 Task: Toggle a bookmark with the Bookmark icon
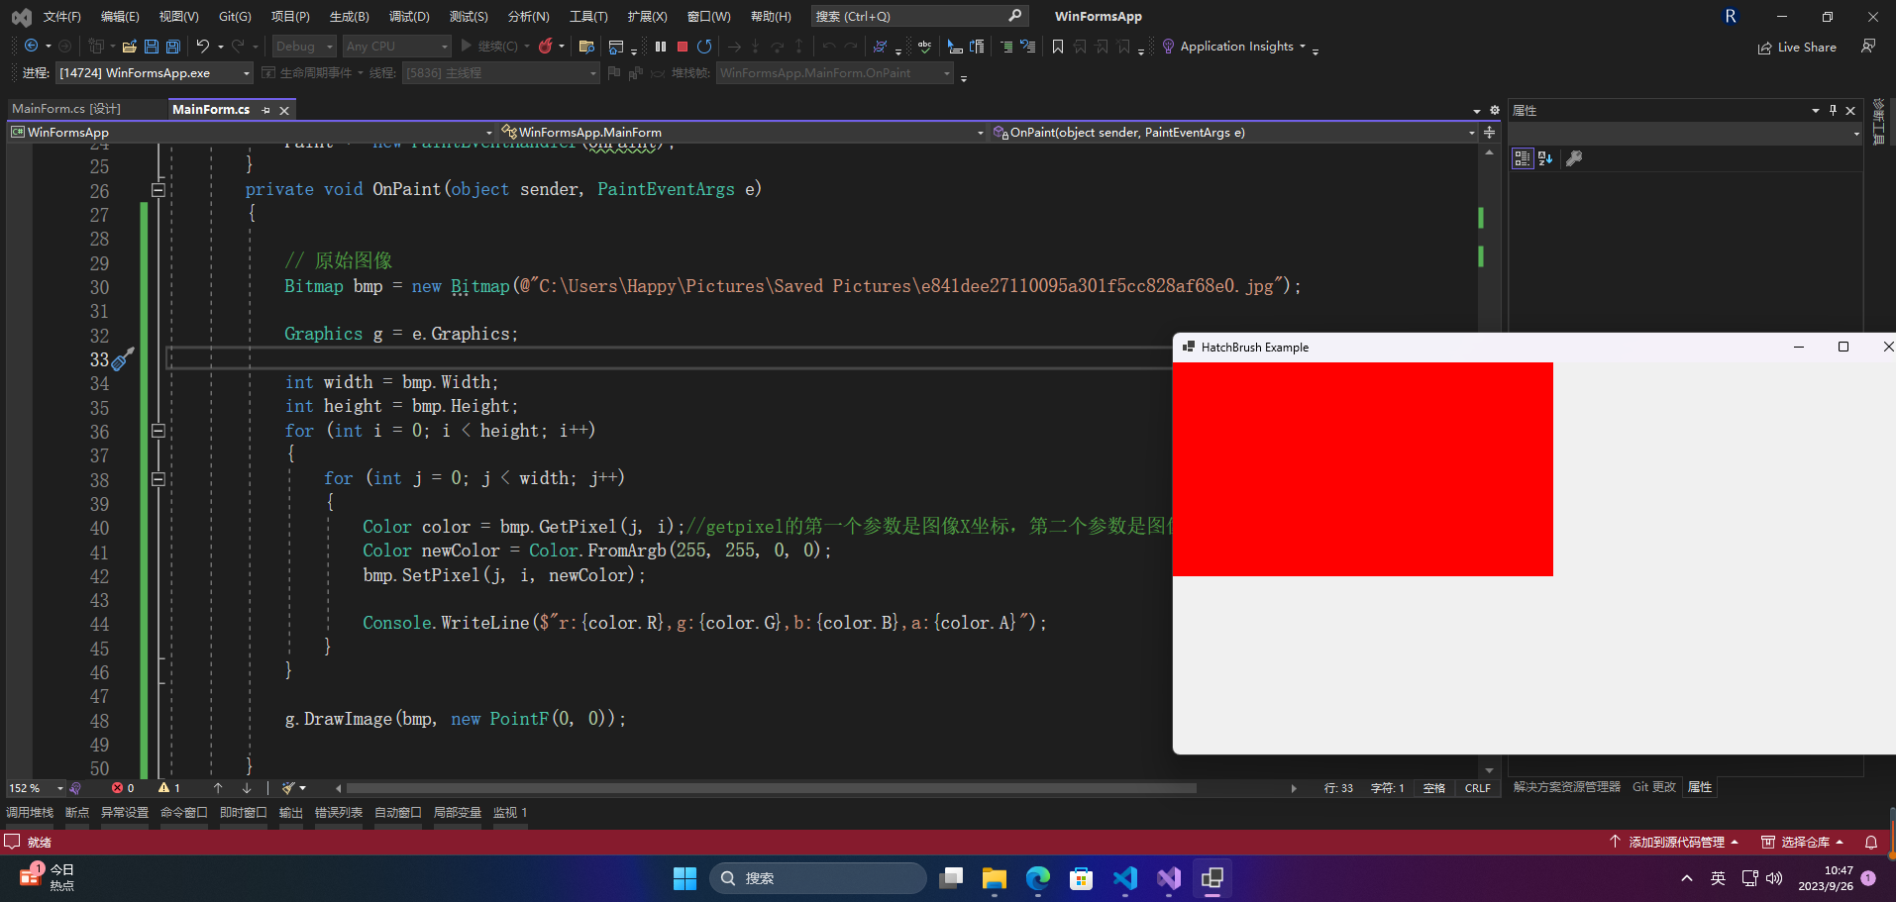tap(1058, 47)
